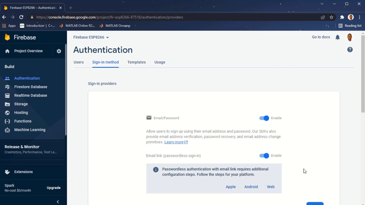Screen dimensions: 365x205
Task: Toggle Email link passwordless sign-in switch
Action: tap(264, 156)
